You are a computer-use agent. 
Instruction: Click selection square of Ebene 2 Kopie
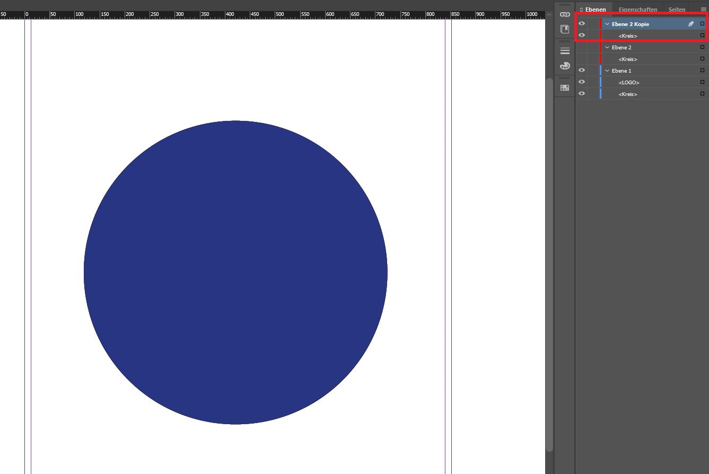click(x=702, y=24)
